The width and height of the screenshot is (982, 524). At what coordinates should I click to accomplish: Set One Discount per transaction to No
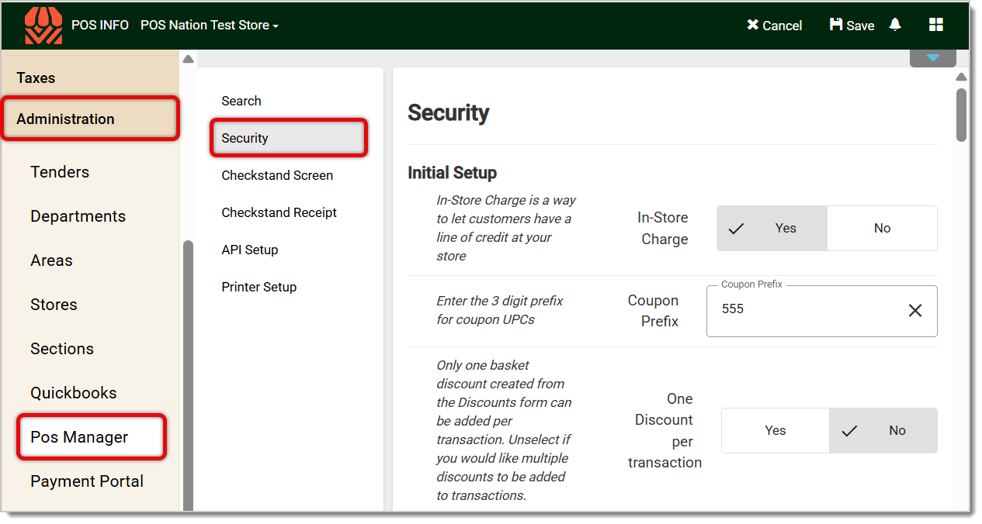pyautogui.click(x=883, y=430)
